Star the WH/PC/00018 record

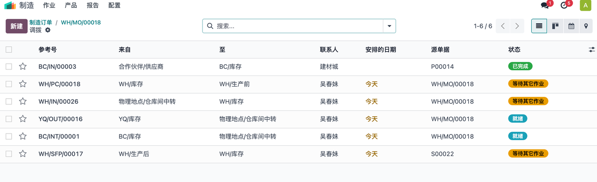click(23, 84)
